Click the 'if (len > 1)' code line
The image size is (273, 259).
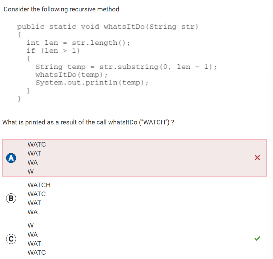(53, 51)
